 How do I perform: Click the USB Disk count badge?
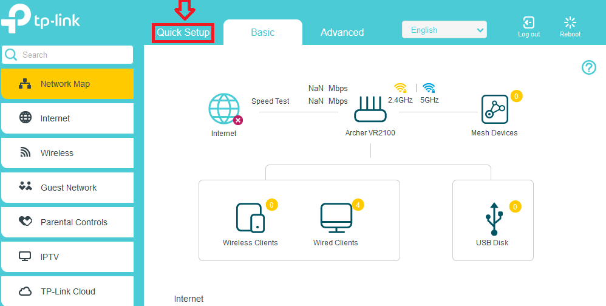515,206
